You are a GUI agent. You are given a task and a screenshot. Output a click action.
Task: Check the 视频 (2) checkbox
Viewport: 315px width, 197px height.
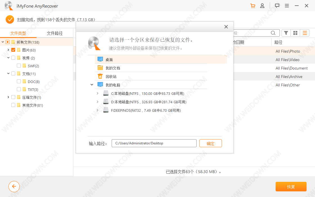point(13,58)
